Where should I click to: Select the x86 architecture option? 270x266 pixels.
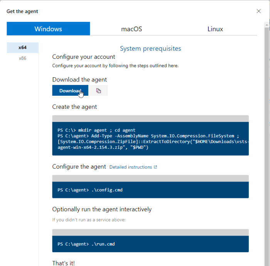(22, 58)
